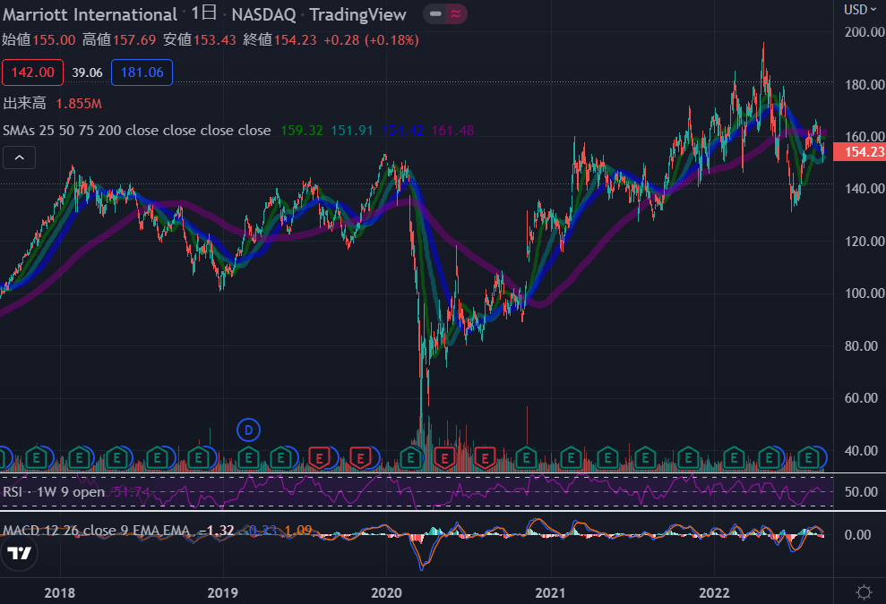Click the 高値 157.69 high value
Screen dimensions: 886x604
(x=119, y=39)
